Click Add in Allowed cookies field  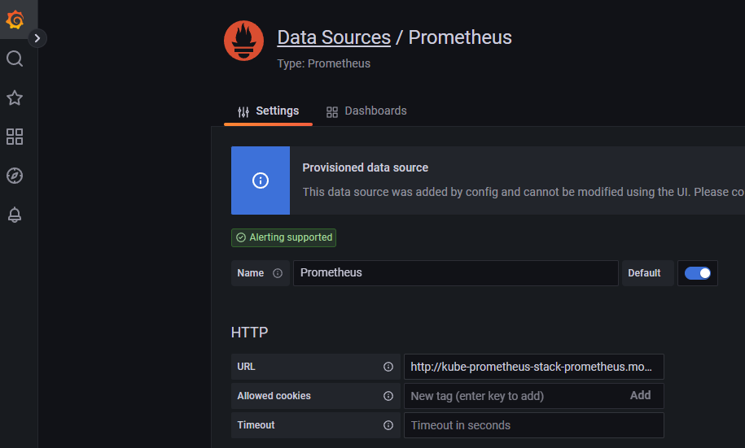[640, 395]
